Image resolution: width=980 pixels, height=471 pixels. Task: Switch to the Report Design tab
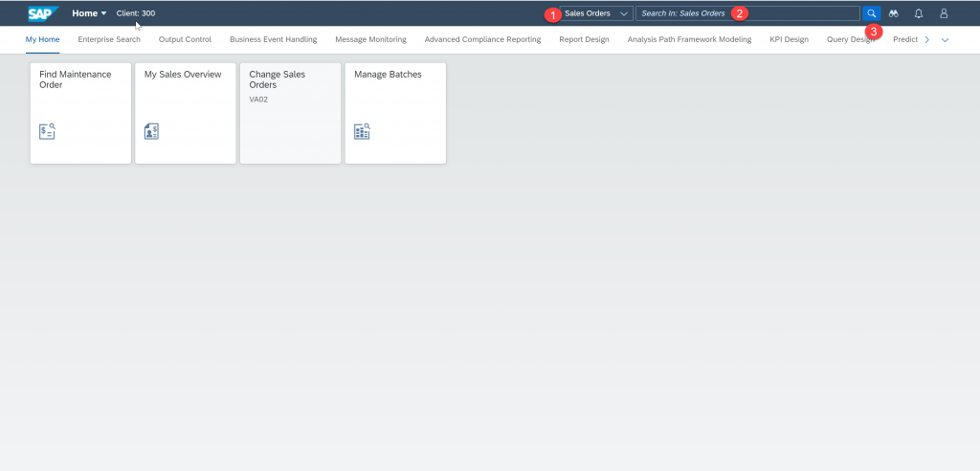[x=584, y=39]
